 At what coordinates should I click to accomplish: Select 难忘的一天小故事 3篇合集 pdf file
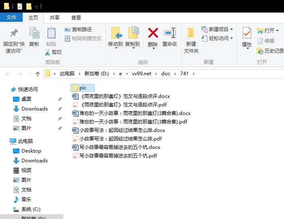pyautogui.click(x=130, y=121)
